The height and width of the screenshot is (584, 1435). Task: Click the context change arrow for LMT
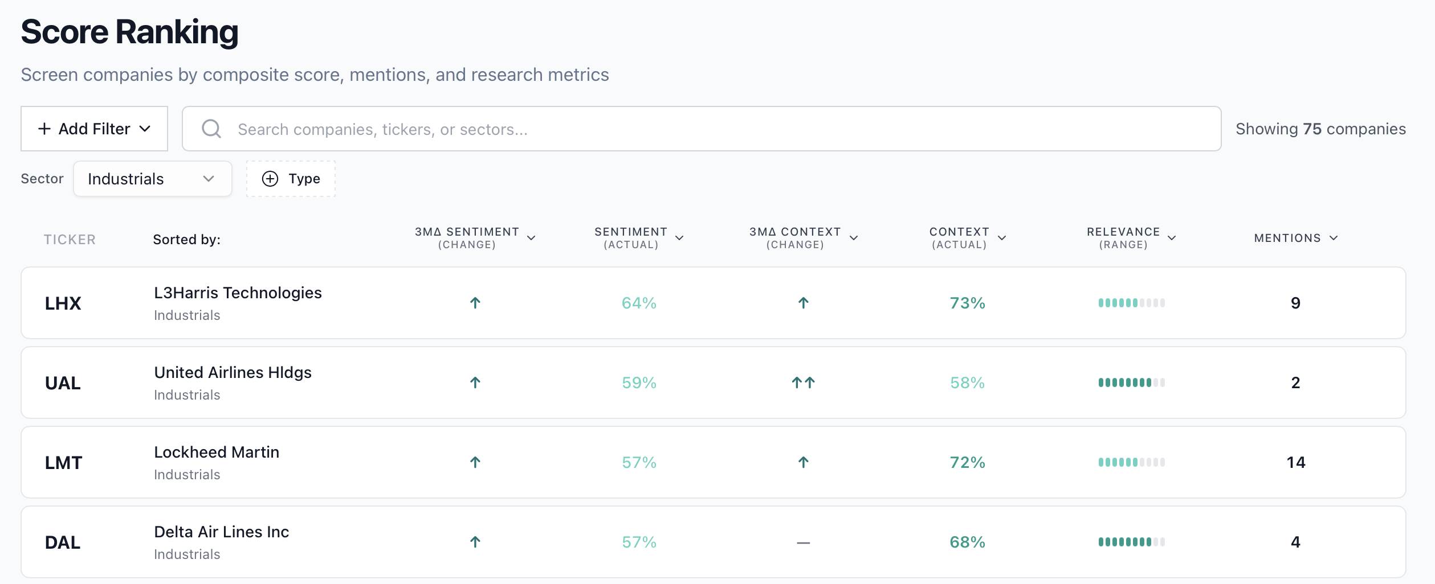click(804, 462)
